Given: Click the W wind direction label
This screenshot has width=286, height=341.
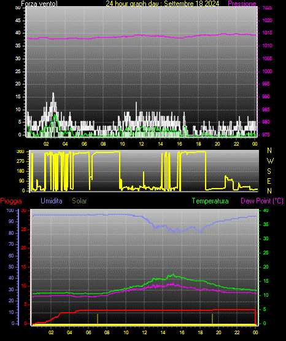Looking at the screenshot, I should [270, 161].
